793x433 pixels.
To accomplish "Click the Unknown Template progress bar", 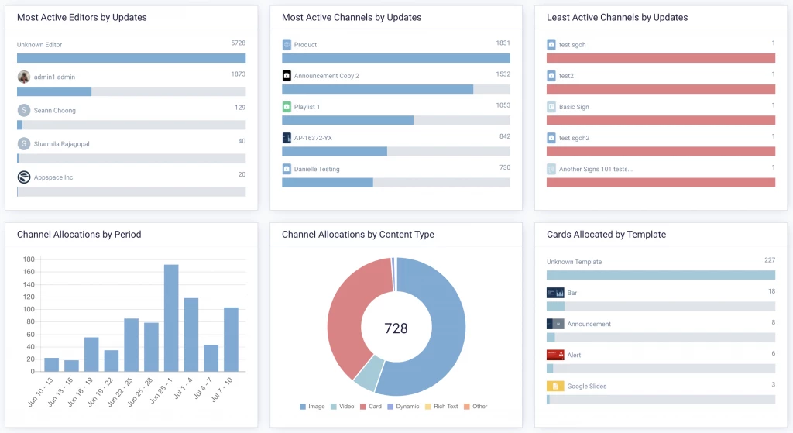I will pyautogui.click(x=661, y=275).
